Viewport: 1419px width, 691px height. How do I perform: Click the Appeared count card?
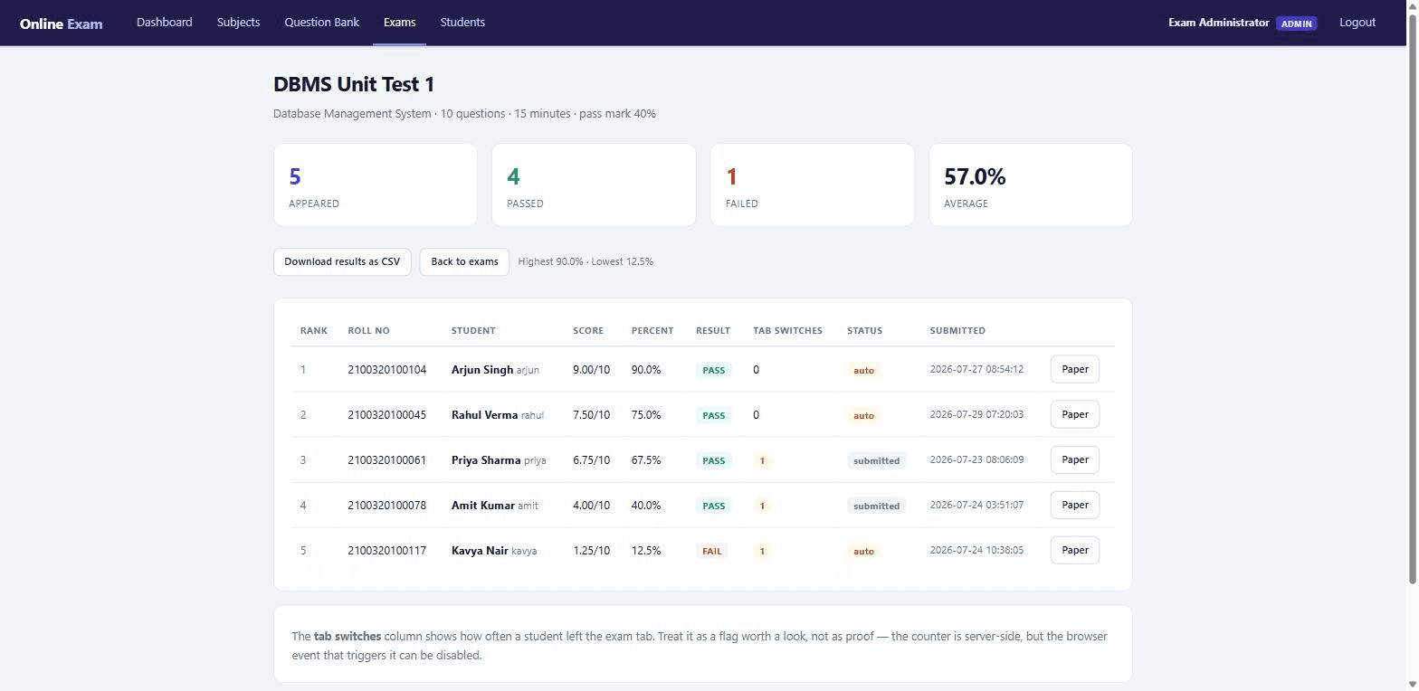pyautogui.click(x=376, y=185)
